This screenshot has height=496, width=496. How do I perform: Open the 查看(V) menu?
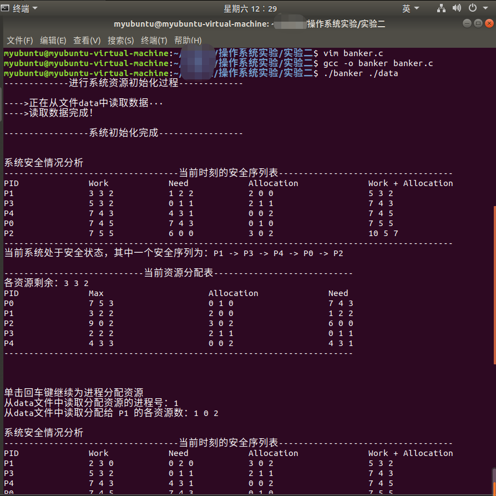(x=87, y=41)
